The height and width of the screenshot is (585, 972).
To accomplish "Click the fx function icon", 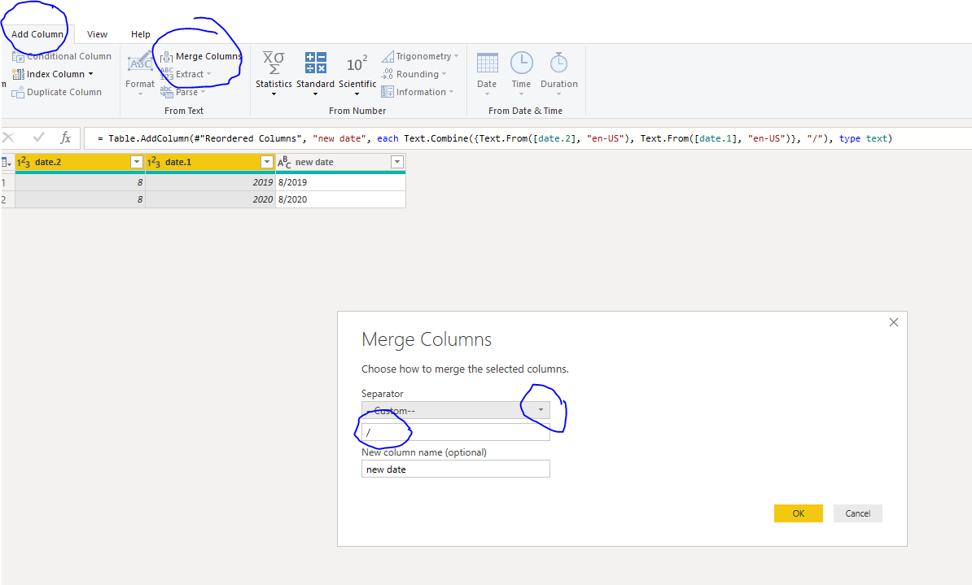I will click(x=66, y=138).
